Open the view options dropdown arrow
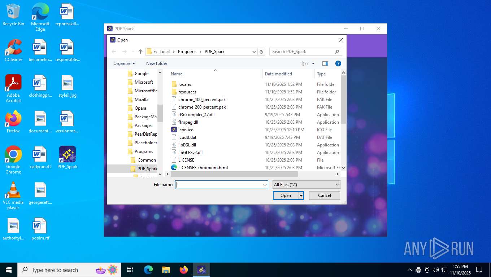 pos(313,63)
